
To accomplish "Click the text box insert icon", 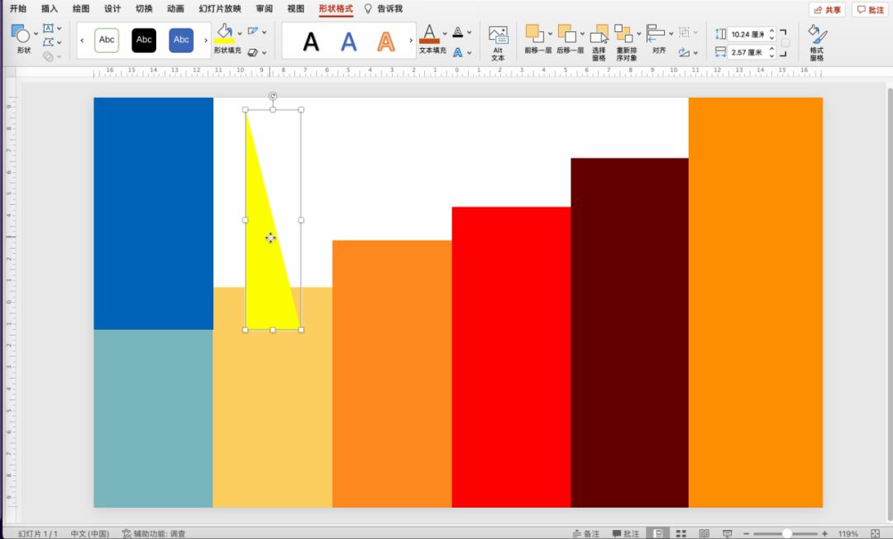I will tap(49, 28).
